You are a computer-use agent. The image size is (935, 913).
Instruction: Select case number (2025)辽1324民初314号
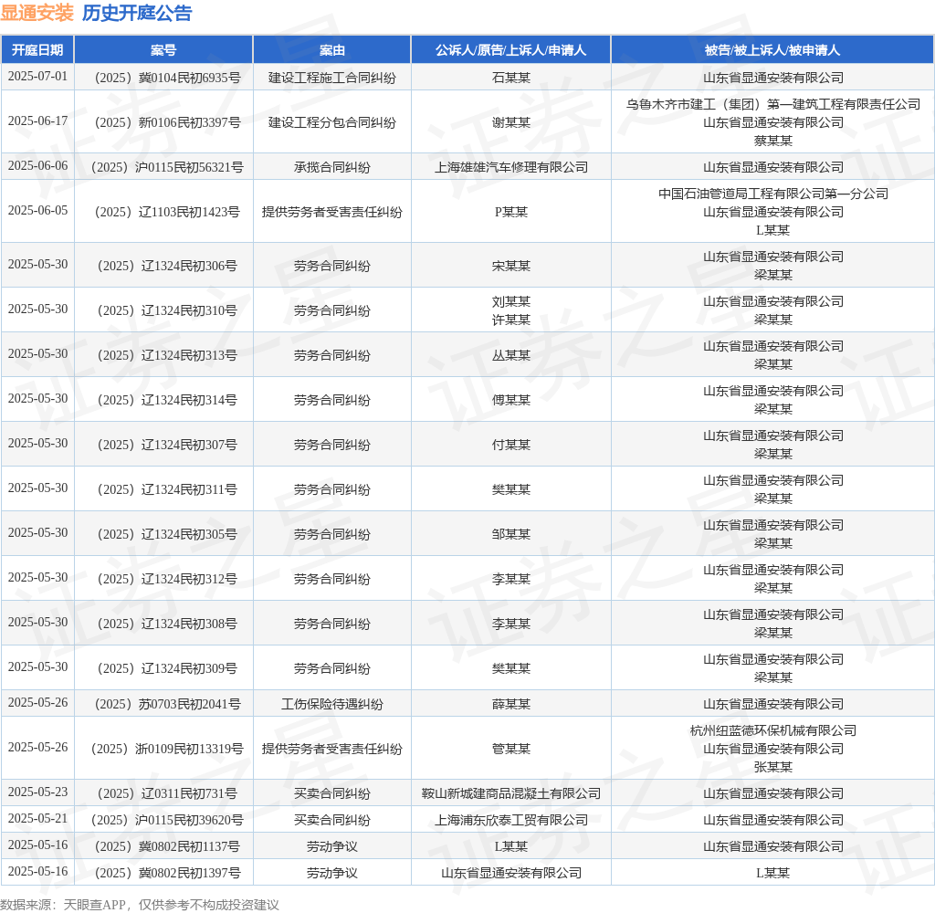pyautogui.click(x=167, y=400)
